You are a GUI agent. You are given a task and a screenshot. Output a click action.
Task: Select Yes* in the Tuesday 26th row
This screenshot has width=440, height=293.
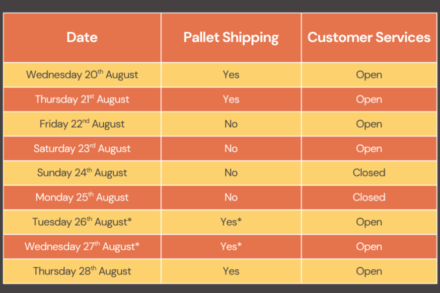click(x=231, y=222)
